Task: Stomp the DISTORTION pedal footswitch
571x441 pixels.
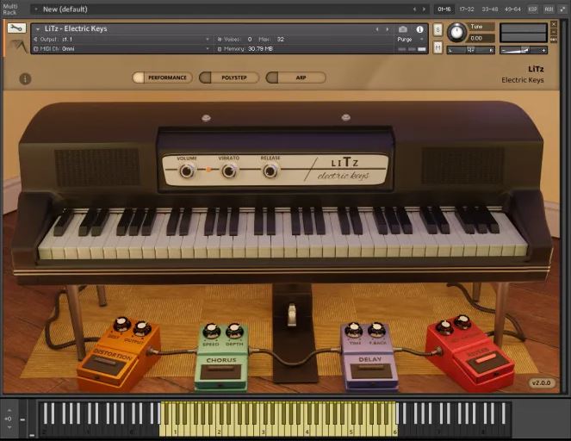Action: (x=105, y=365)
